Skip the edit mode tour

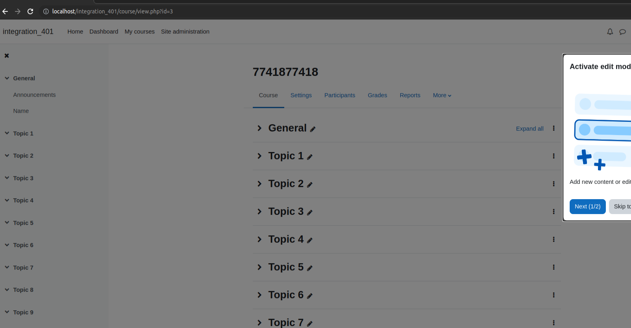pyautogui.click(x=620, y=207)
